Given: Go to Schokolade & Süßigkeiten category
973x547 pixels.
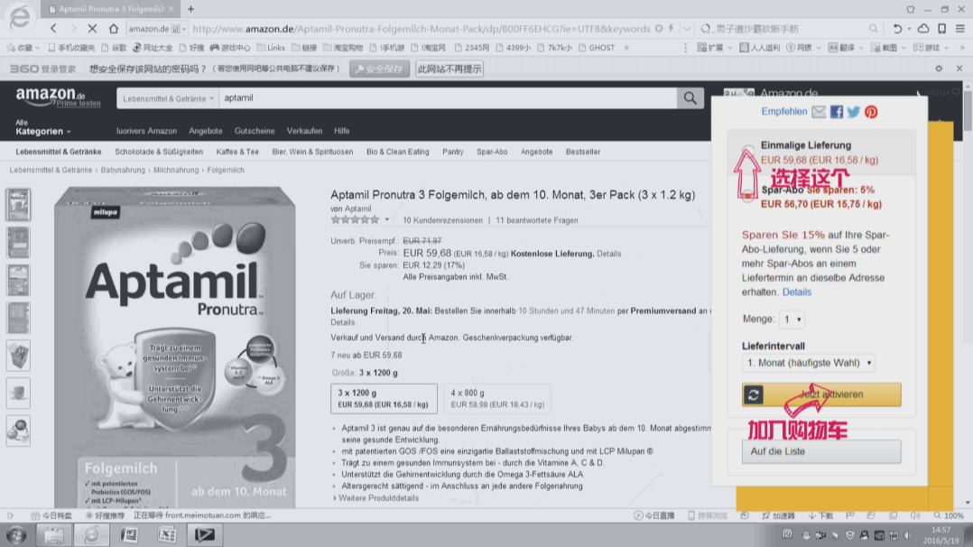Looking at the screenshot, I should pyautogui.click(x=159, y=152).
